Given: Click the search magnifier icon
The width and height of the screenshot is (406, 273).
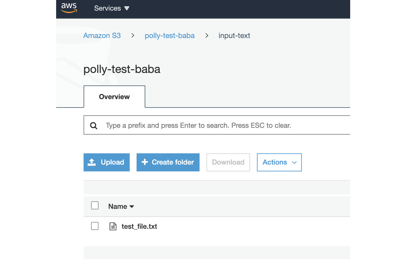Looking at the screenshot, I should click(94, 126).
